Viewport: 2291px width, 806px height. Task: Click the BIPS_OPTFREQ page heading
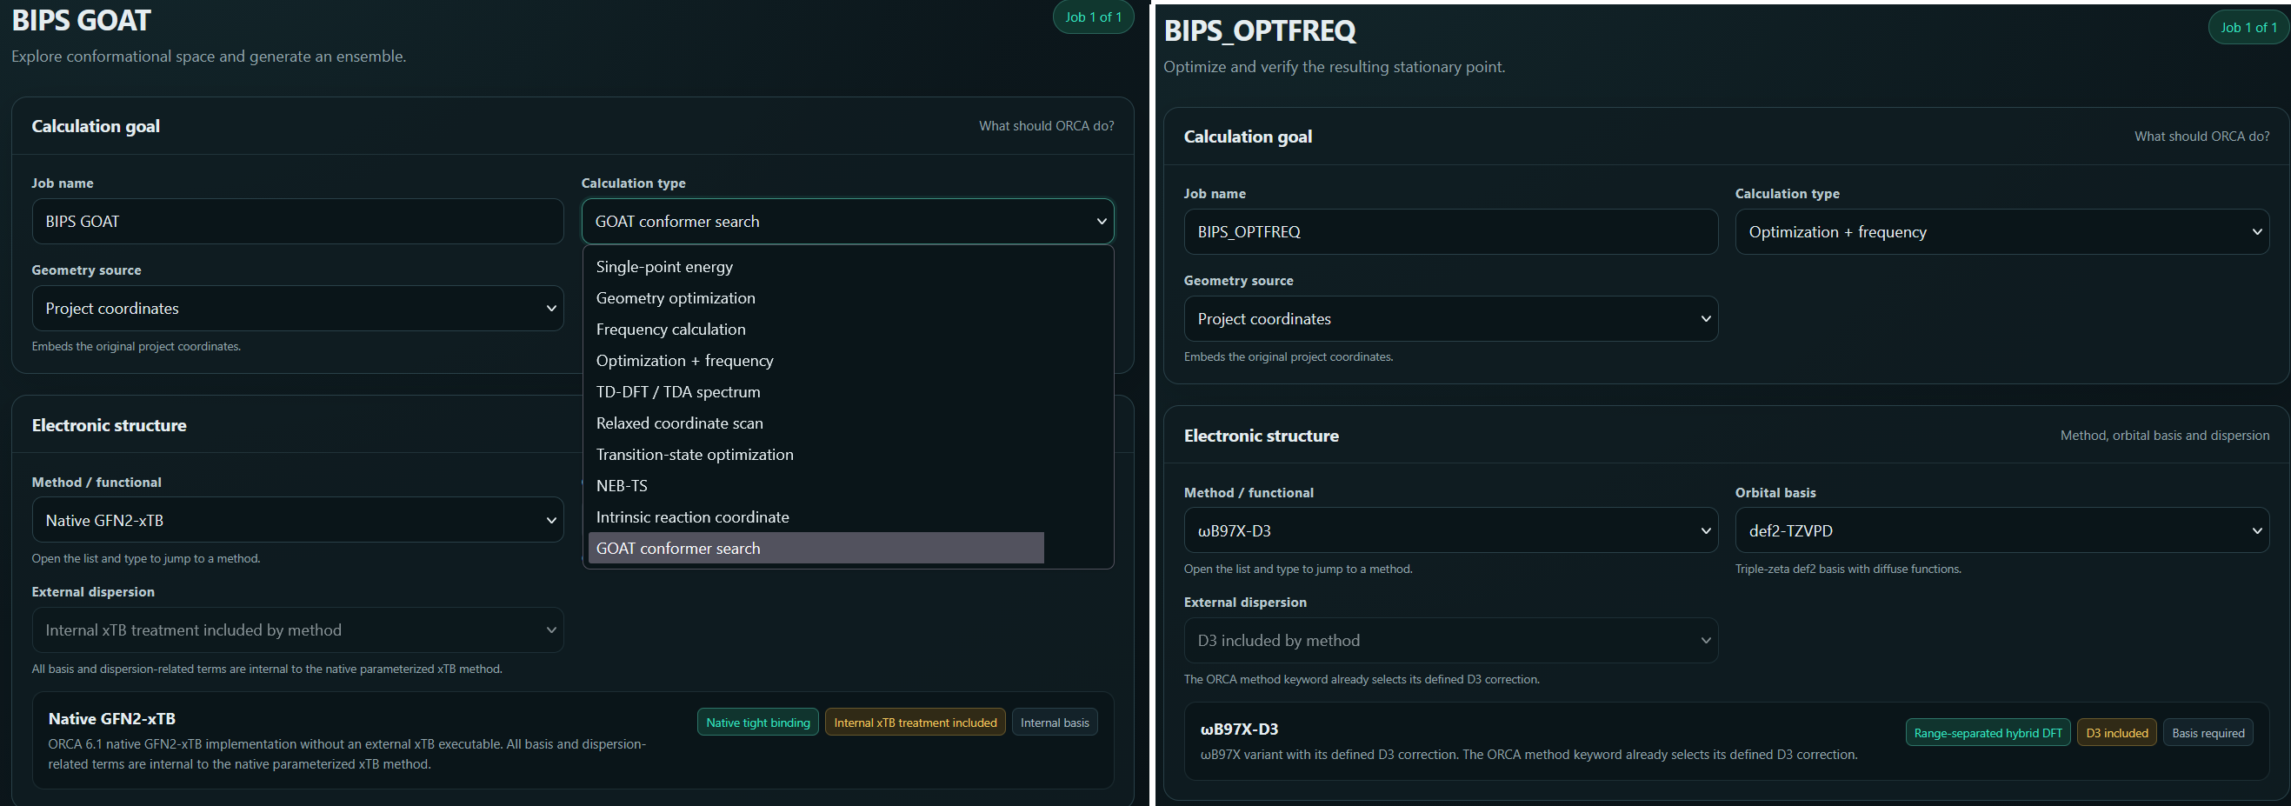point(1259,31)
